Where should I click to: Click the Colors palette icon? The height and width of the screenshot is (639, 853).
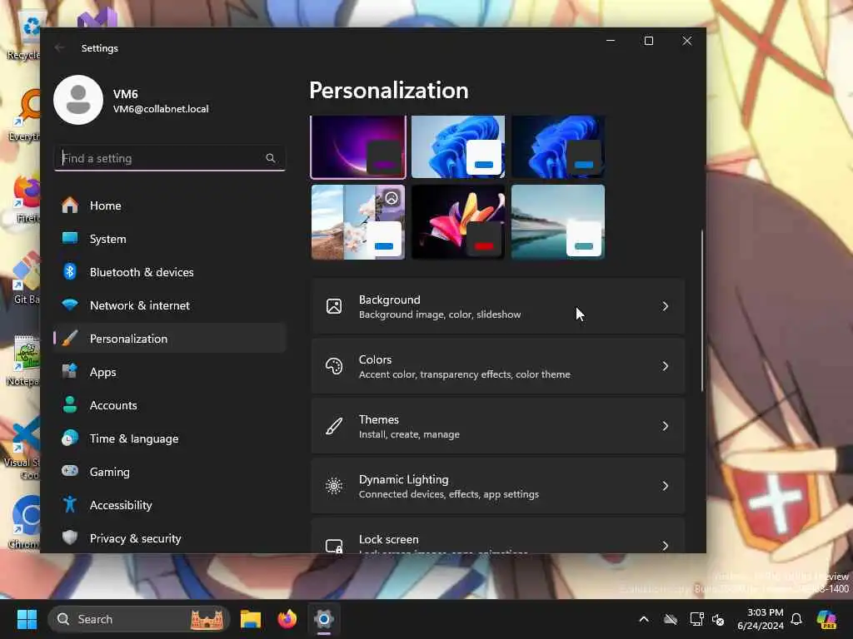334,366
